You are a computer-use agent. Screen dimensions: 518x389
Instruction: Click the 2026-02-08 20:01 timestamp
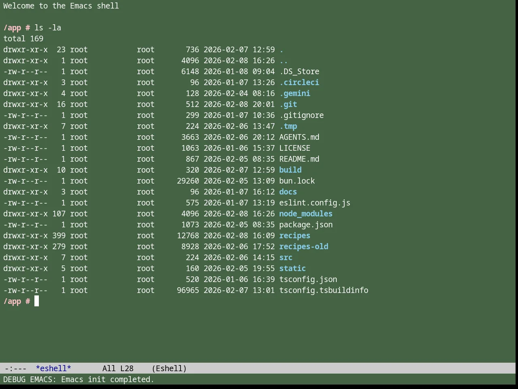point(239,104)
